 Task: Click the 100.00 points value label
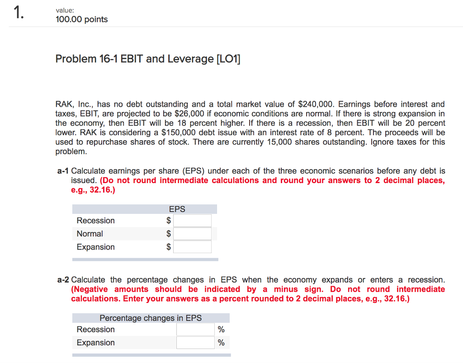click(x=81, y=19)
